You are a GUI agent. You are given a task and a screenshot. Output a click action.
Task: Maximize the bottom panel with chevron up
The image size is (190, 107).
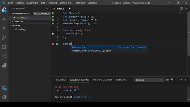coord(181,80)
